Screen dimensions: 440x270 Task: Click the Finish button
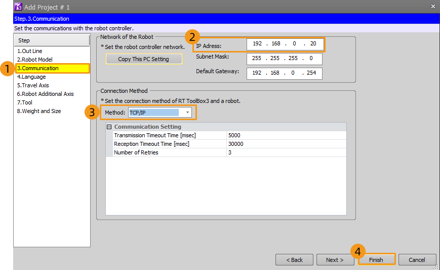[x=376, y=260]
